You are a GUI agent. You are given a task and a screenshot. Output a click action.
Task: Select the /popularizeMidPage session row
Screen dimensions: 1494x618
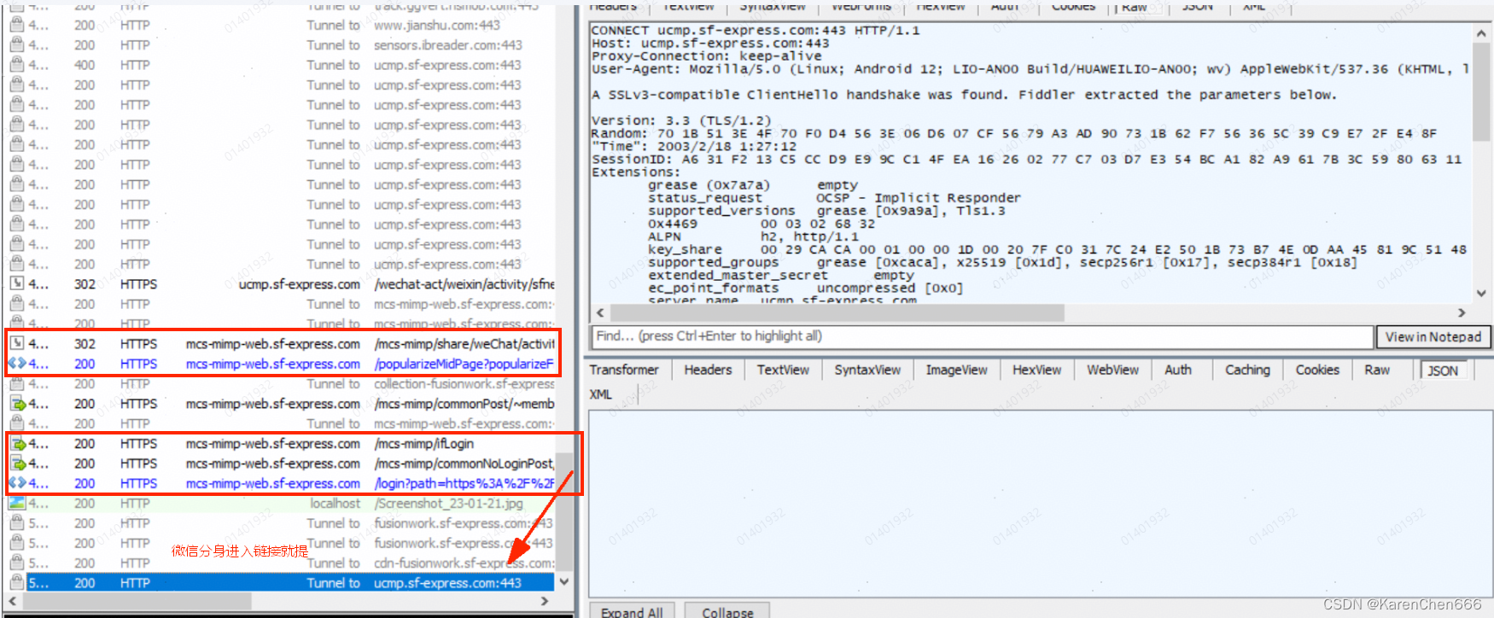click(x=280, y=364)
